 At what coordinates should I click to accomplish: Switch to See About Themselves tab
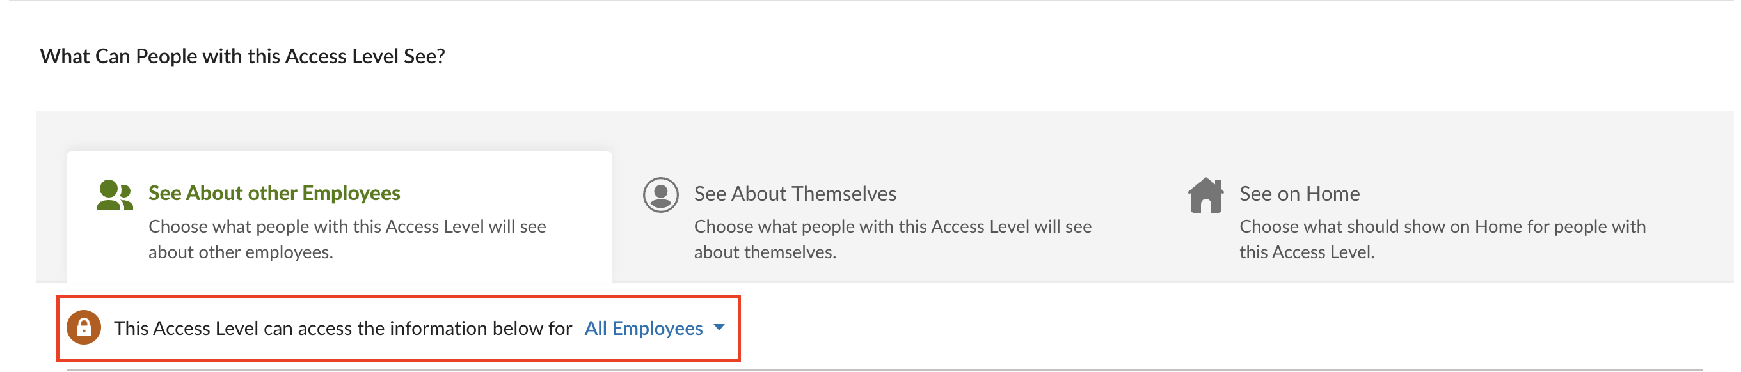tap(795, 194)
